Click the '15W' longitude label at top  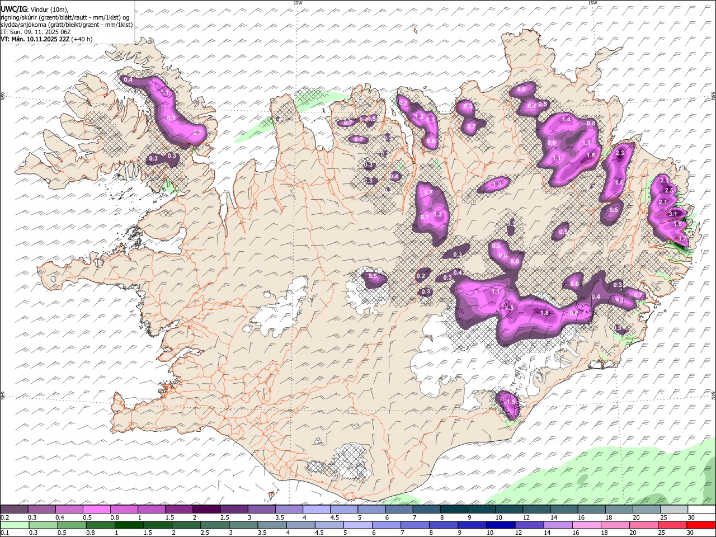[592, 3]
